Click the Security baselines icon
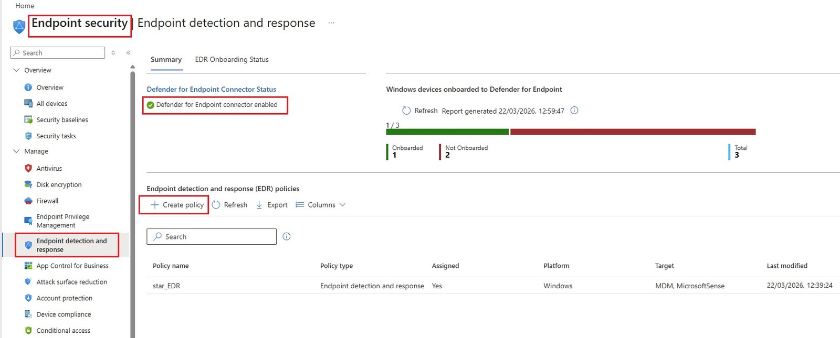The height and width of the screenshot is (338, 840). tap(28, 120)
